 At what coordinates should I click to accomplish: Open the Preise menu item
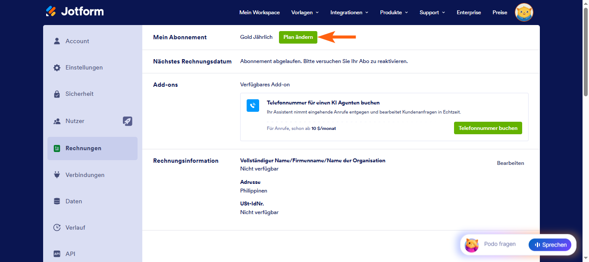click(x=500, y=13)
